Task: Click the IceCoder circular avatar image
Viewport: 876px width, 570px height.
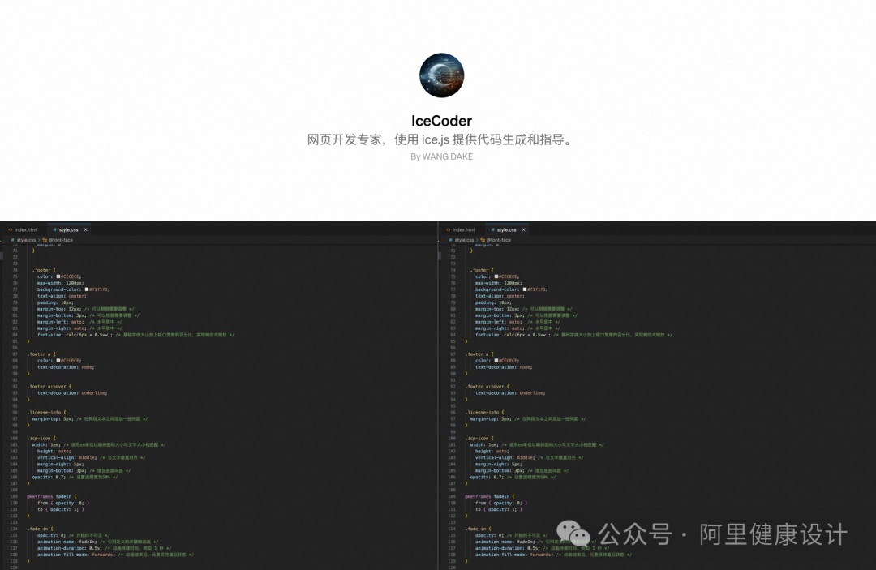Action: click(x=441, y=75)
